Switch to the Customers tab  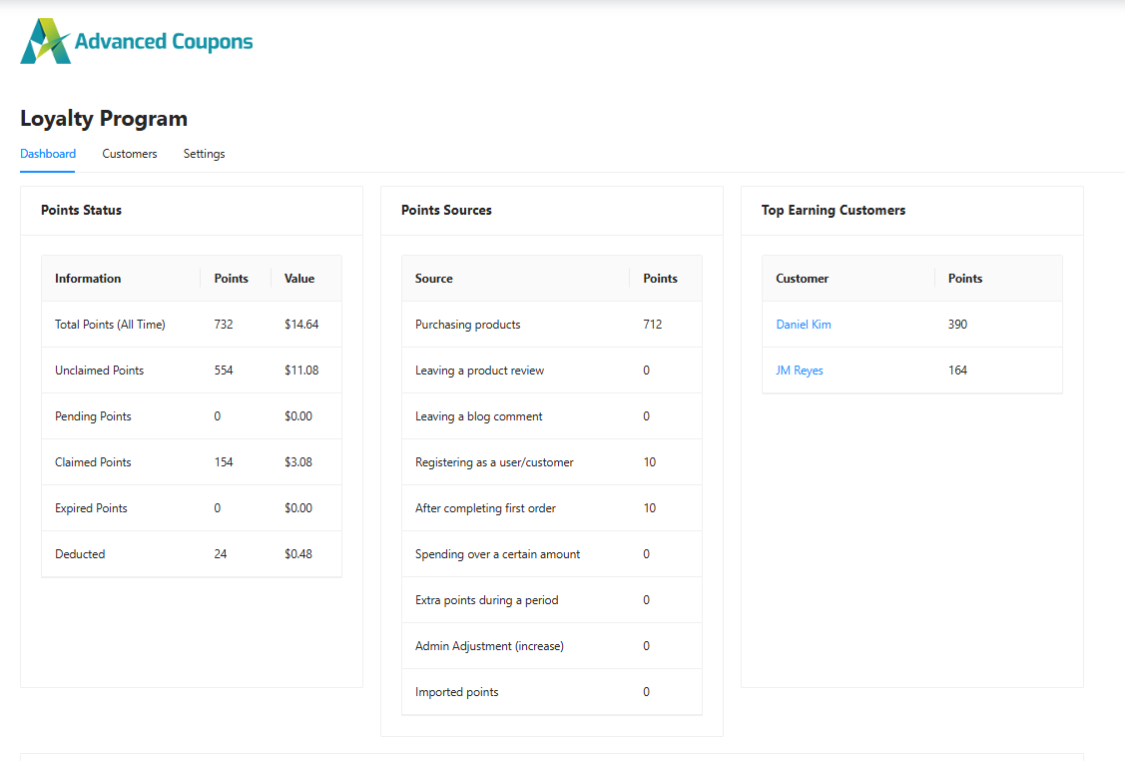[x=129, y=154]
